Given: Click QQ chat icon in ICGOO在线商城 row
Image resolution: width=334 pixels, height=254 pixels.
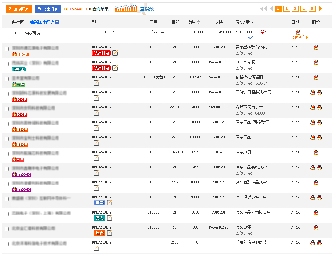Looking at the screenshot, I should (x=298, y=32).
